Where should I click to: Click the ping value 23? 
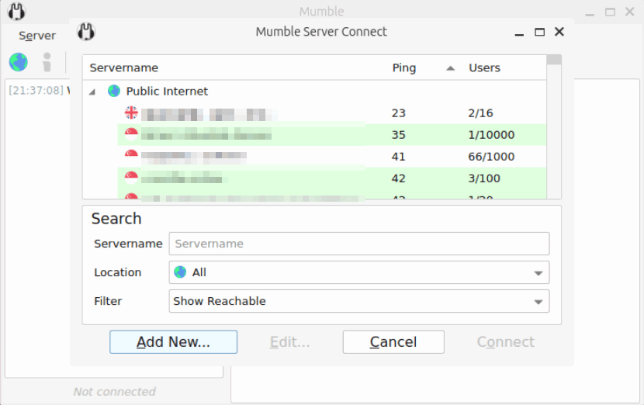click(398, 113)
